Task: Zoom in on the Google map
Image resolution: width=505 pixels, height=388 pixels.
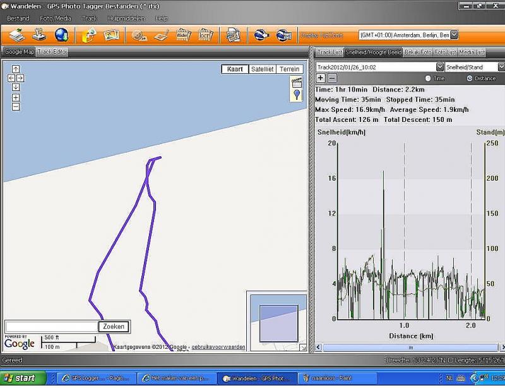Action: [x=16, y=97]
